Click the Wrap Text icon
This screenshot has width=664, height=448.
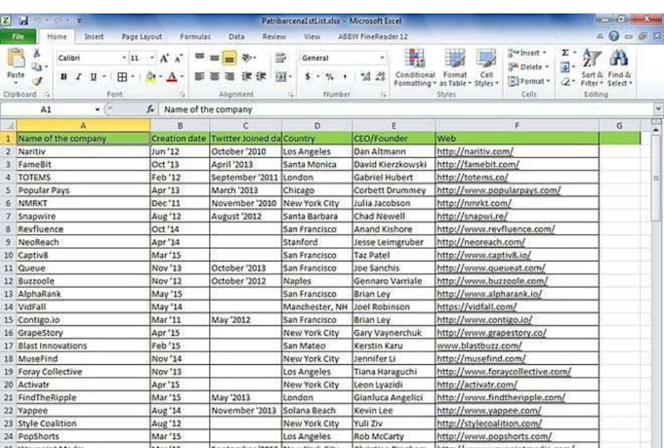280,58
